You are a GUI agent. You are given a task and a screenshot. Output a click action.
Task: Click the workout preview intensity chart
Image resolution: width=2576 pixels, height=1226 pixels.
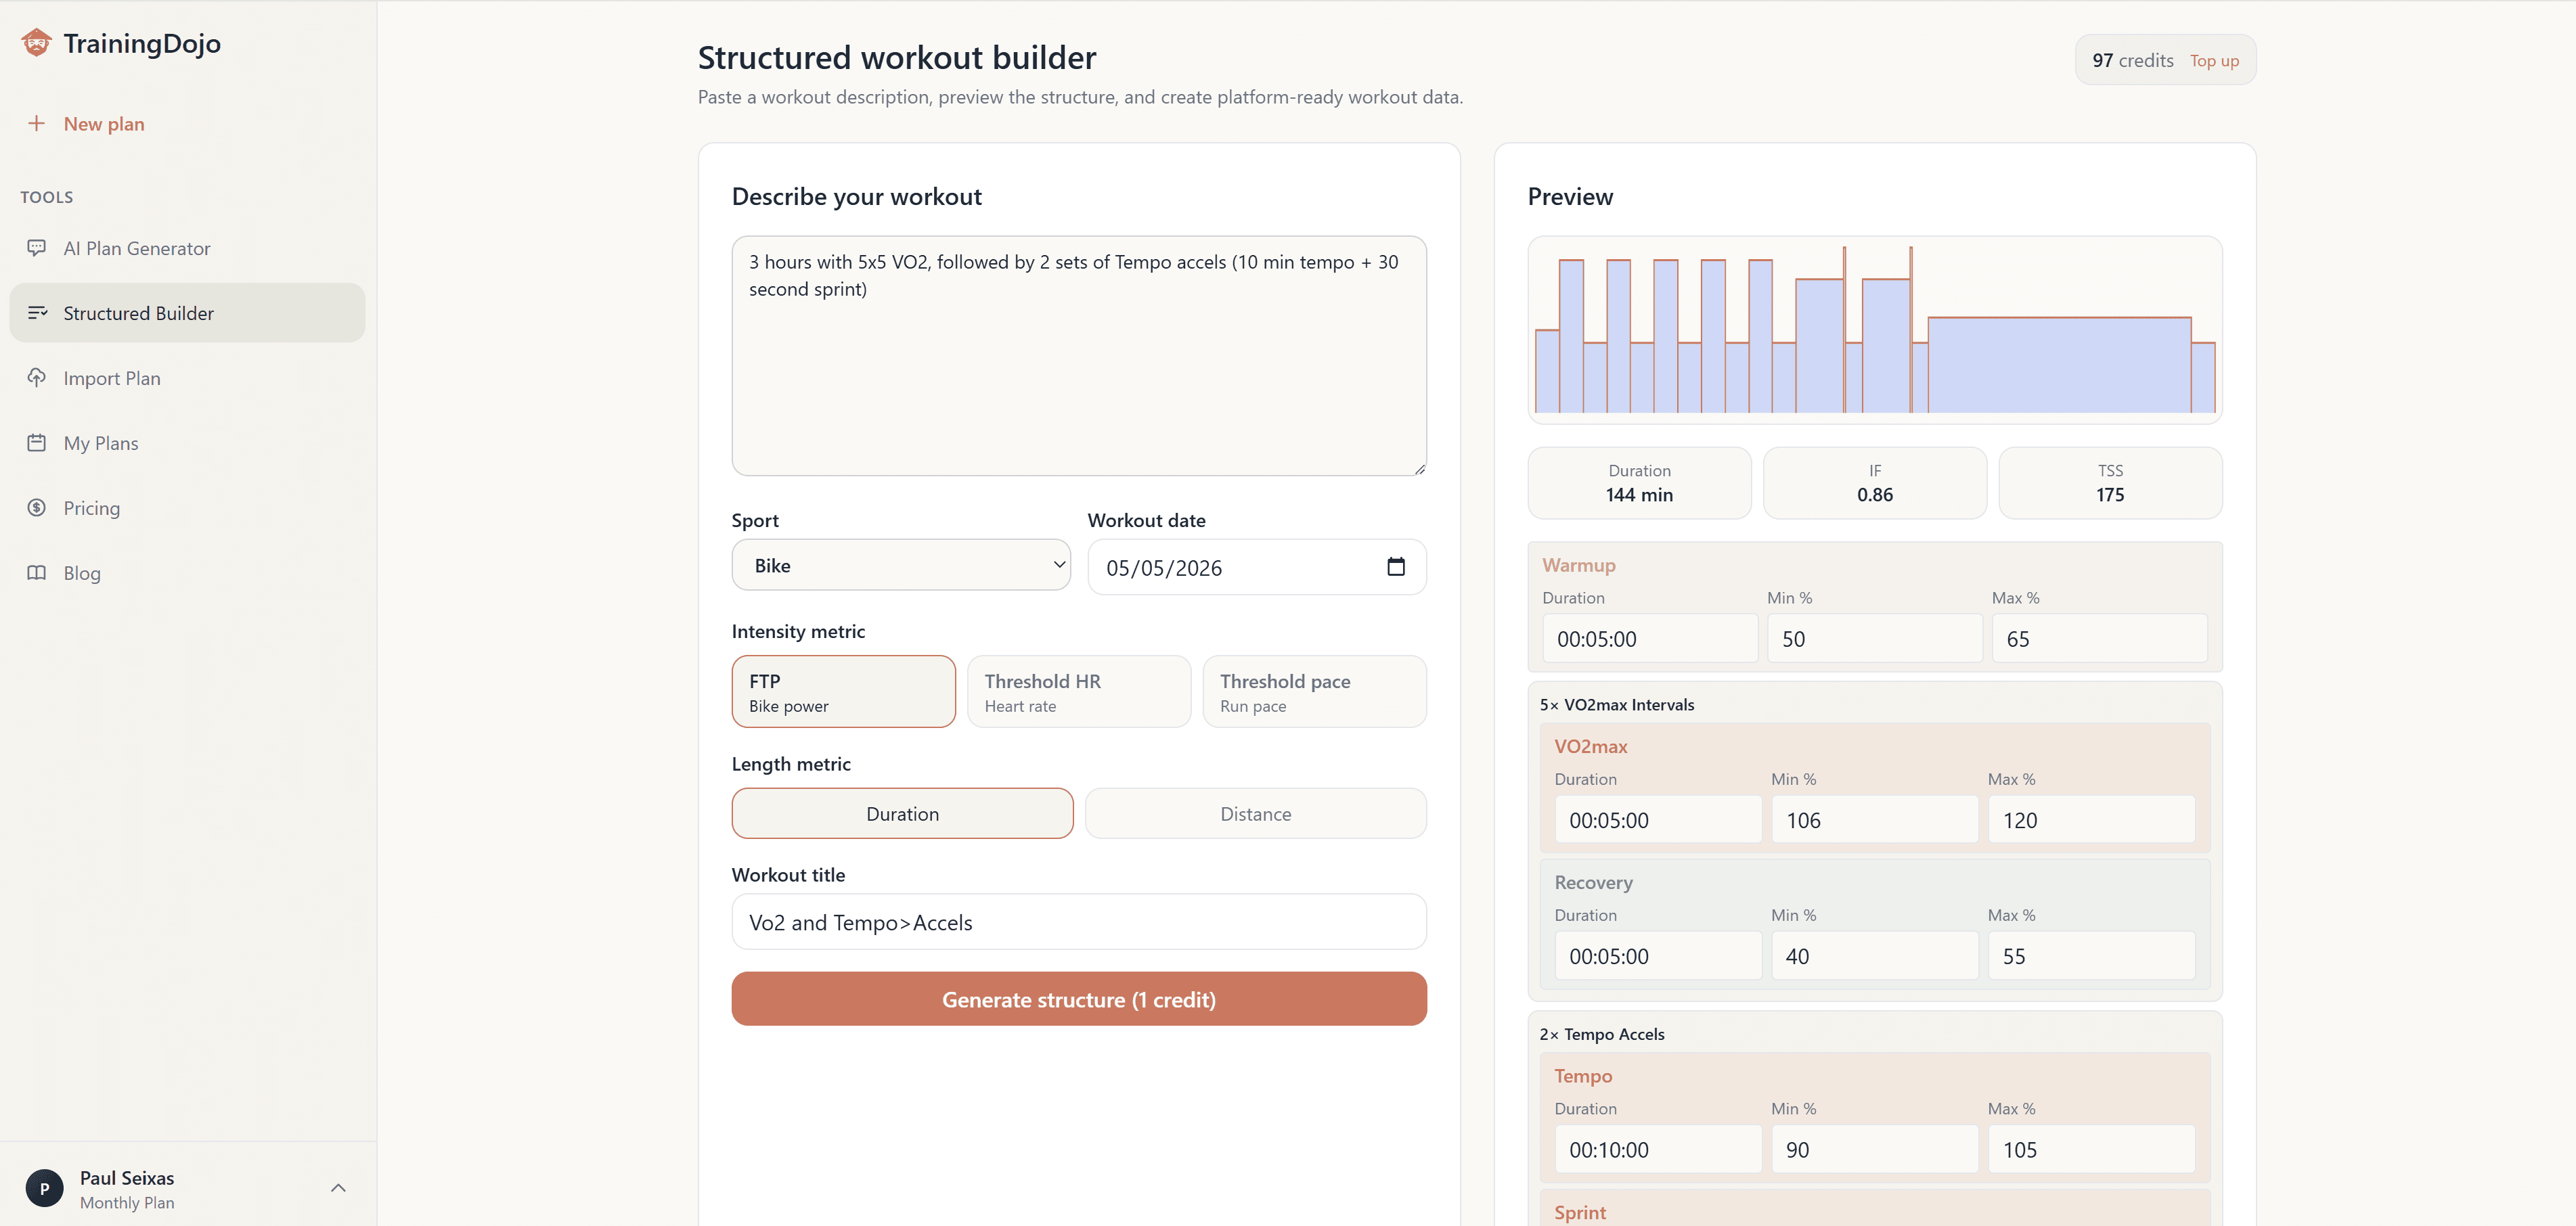(1875, 329)
